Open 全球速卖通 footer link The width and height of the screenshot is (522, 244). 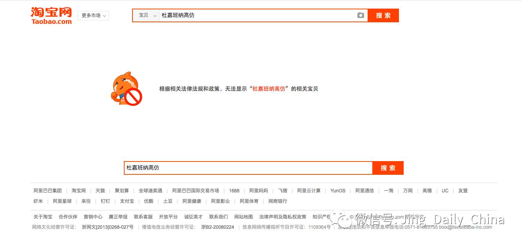(150, 191)
